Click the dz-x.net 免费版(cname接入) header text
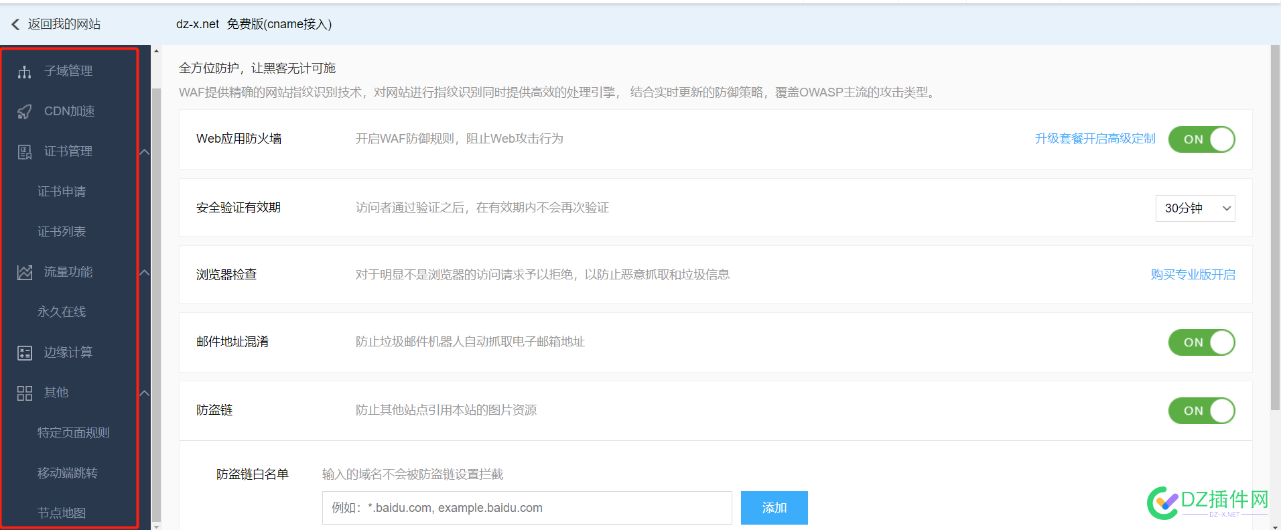This screenshot has width=1281, height=530. click(254, 24)
